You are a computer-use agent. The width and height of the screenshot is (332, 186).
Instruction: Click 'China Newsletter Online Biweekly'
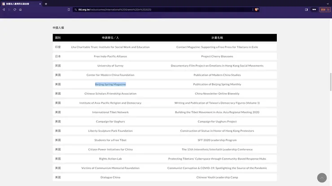(217, 93)
